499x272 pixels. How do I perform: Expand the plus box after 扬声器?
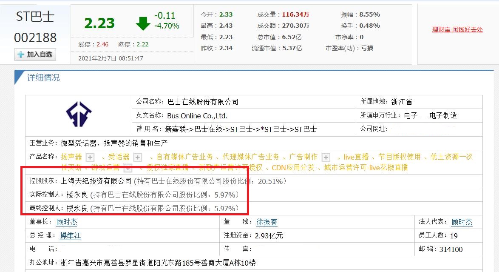click(x=90, y=157)
